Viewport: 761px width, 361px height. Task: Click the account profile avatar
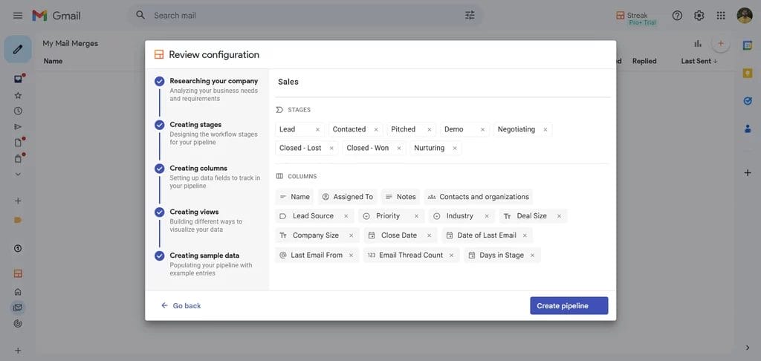tap(745, 16)
